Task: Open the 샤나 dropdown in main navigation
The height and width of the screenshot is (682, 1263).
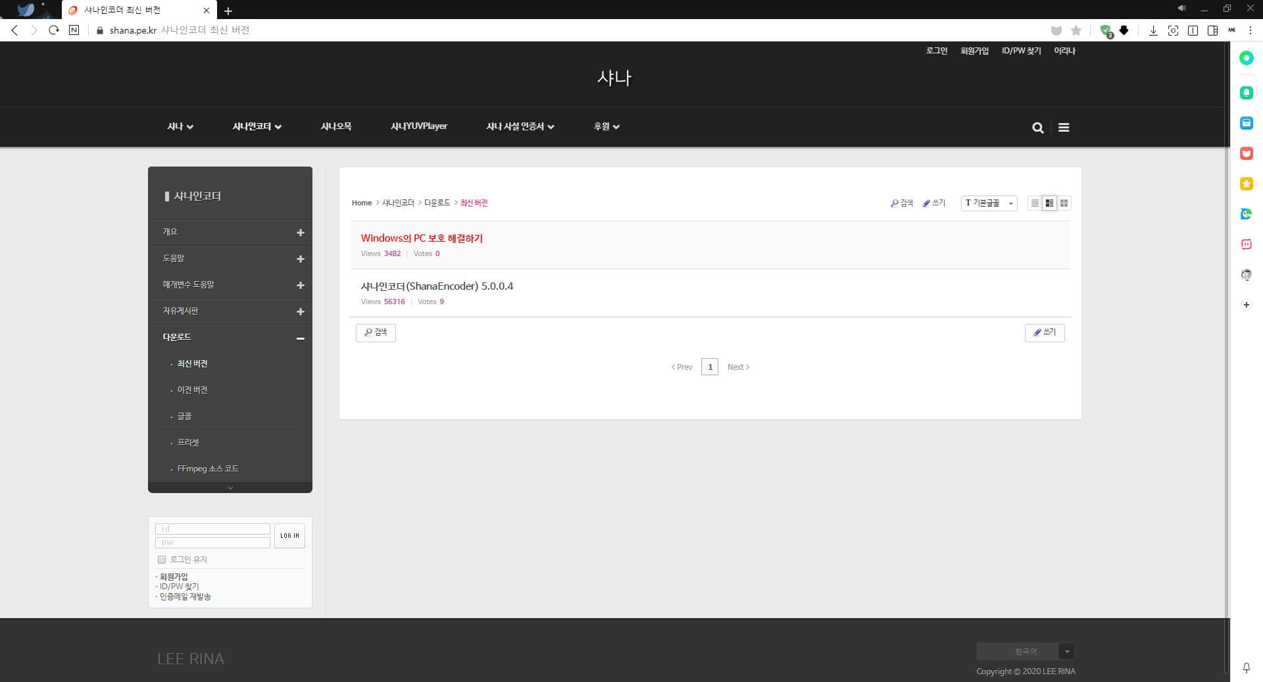Action: click(x=180, y=126)
